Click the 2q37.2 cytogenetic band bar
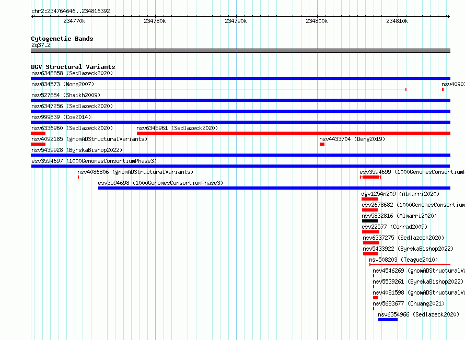Viewport: 465px width, 340px height. [x=240, y=51]
